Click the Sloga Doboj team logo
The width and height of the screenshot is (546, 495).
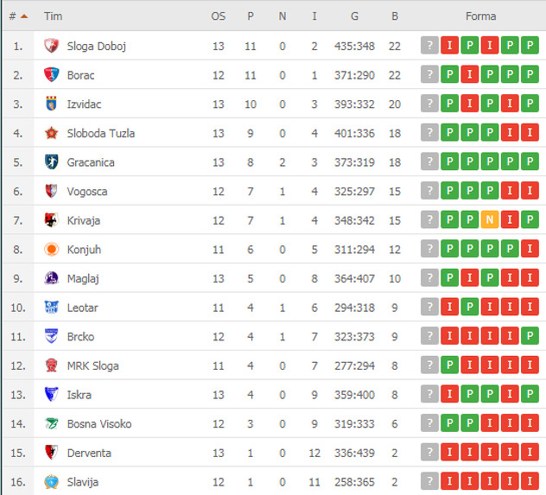coord(51,46)
